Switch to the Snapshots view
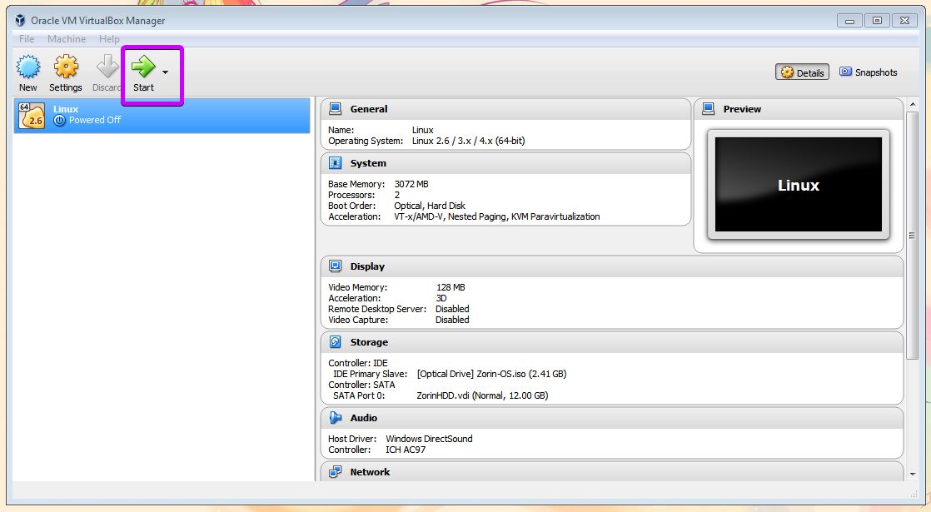The width and height of the screenshot is (931, 512). [x=868, y=72]
